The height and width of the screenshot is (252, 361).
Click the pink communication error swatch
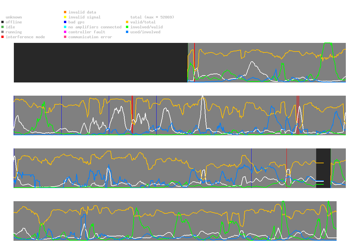pyautogui.click(x=65, y=37)
